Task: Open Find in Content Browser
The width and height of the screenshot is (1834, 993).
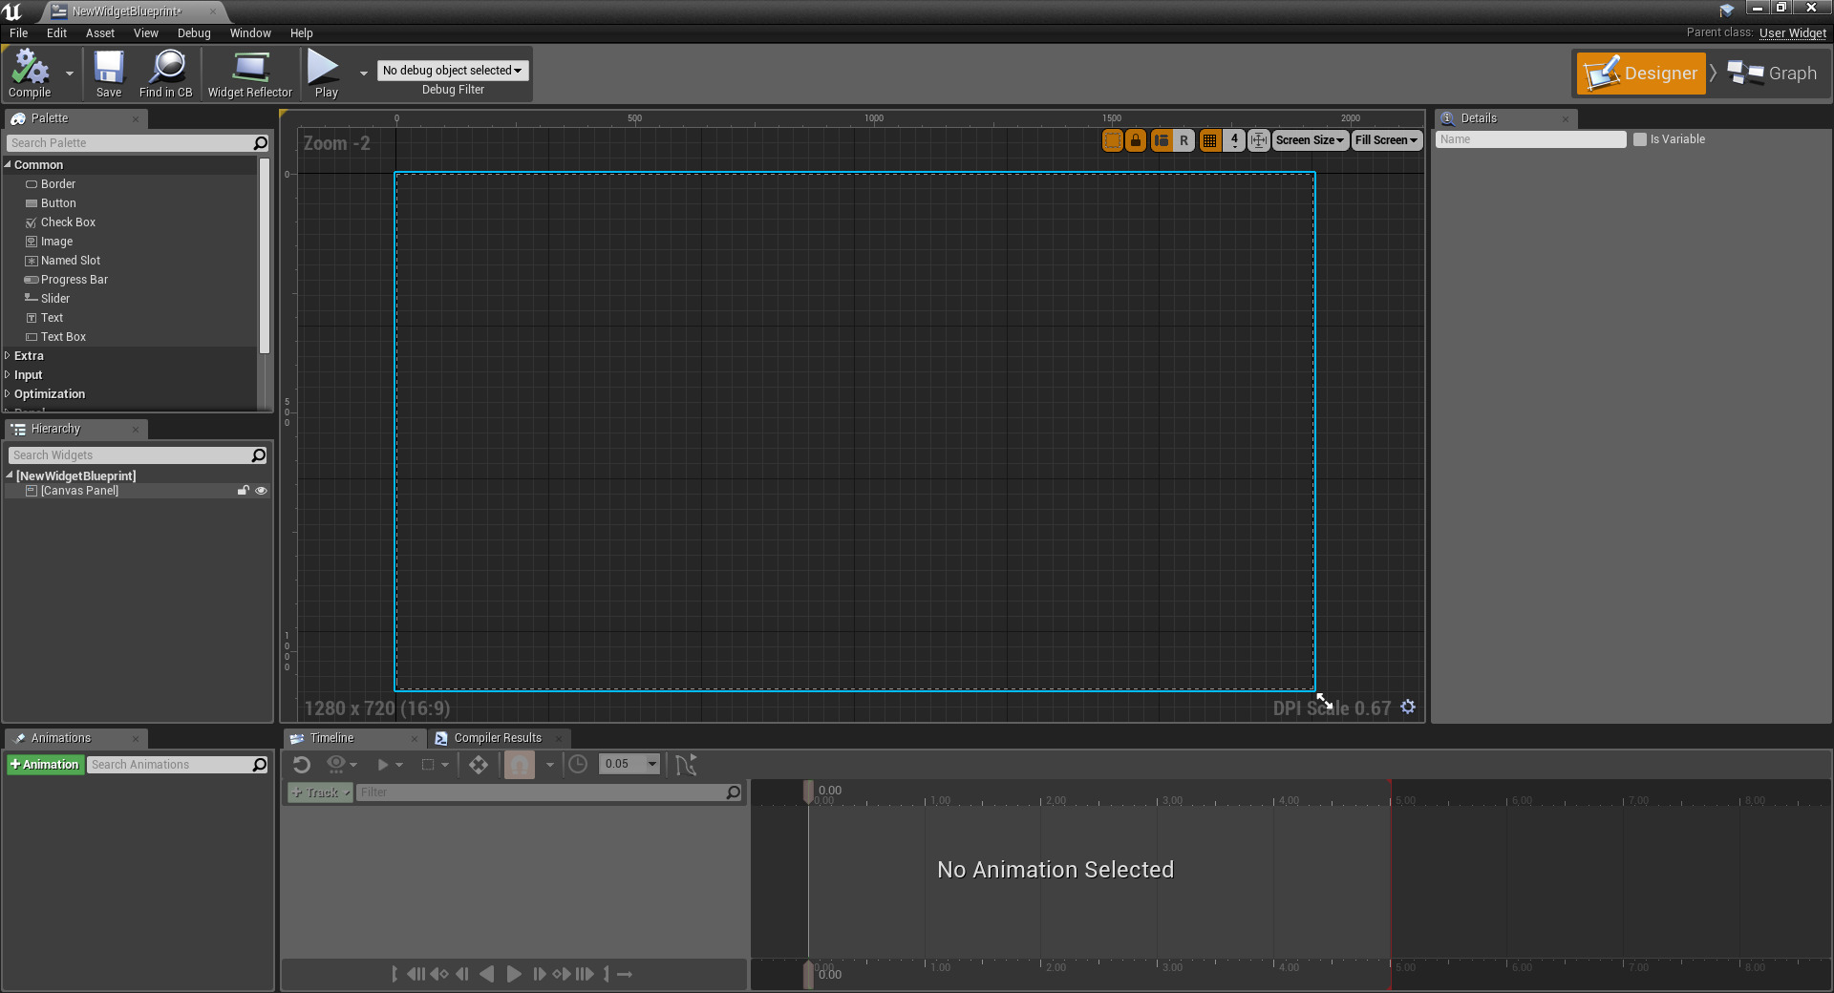Action: click(x=165, y=74)
